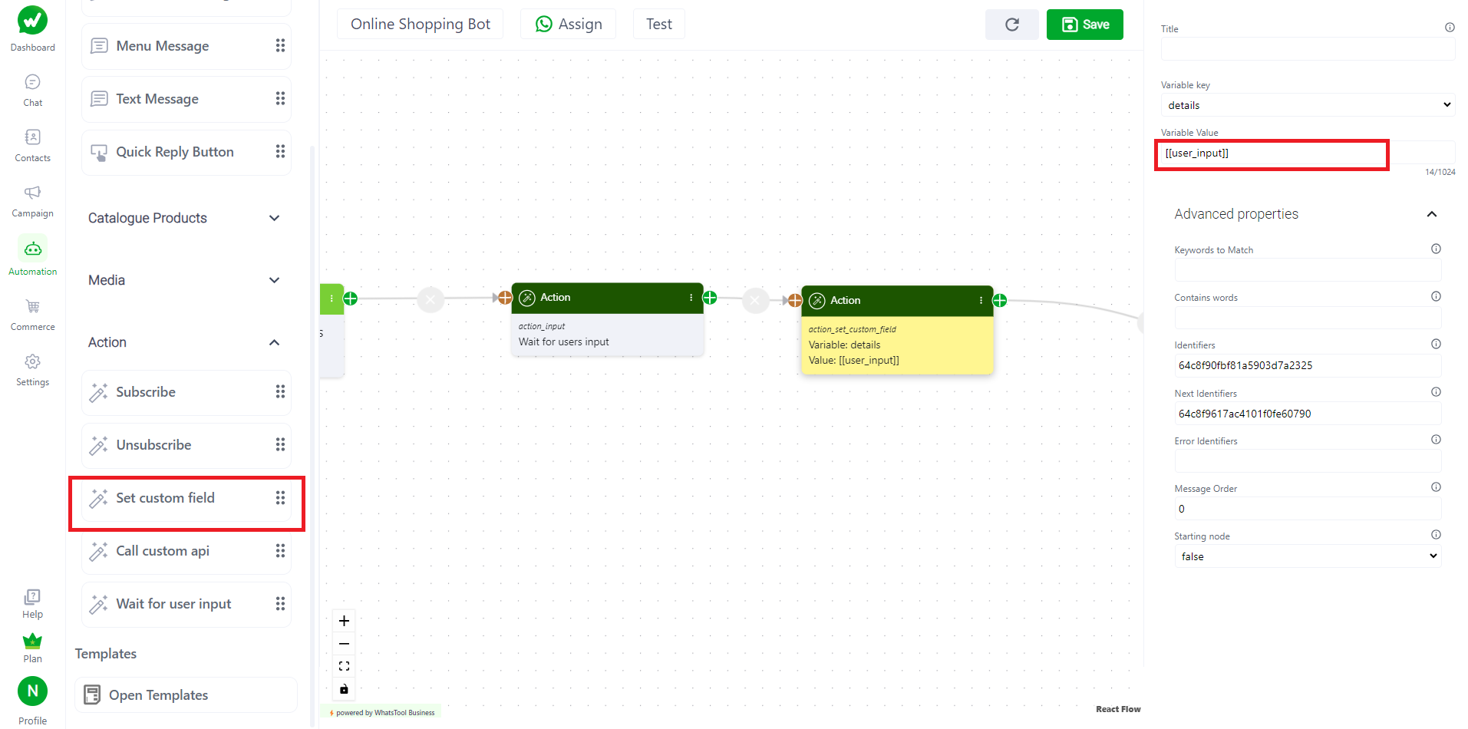Open the three-dot menu on set custom field node

tap(981, 301)
